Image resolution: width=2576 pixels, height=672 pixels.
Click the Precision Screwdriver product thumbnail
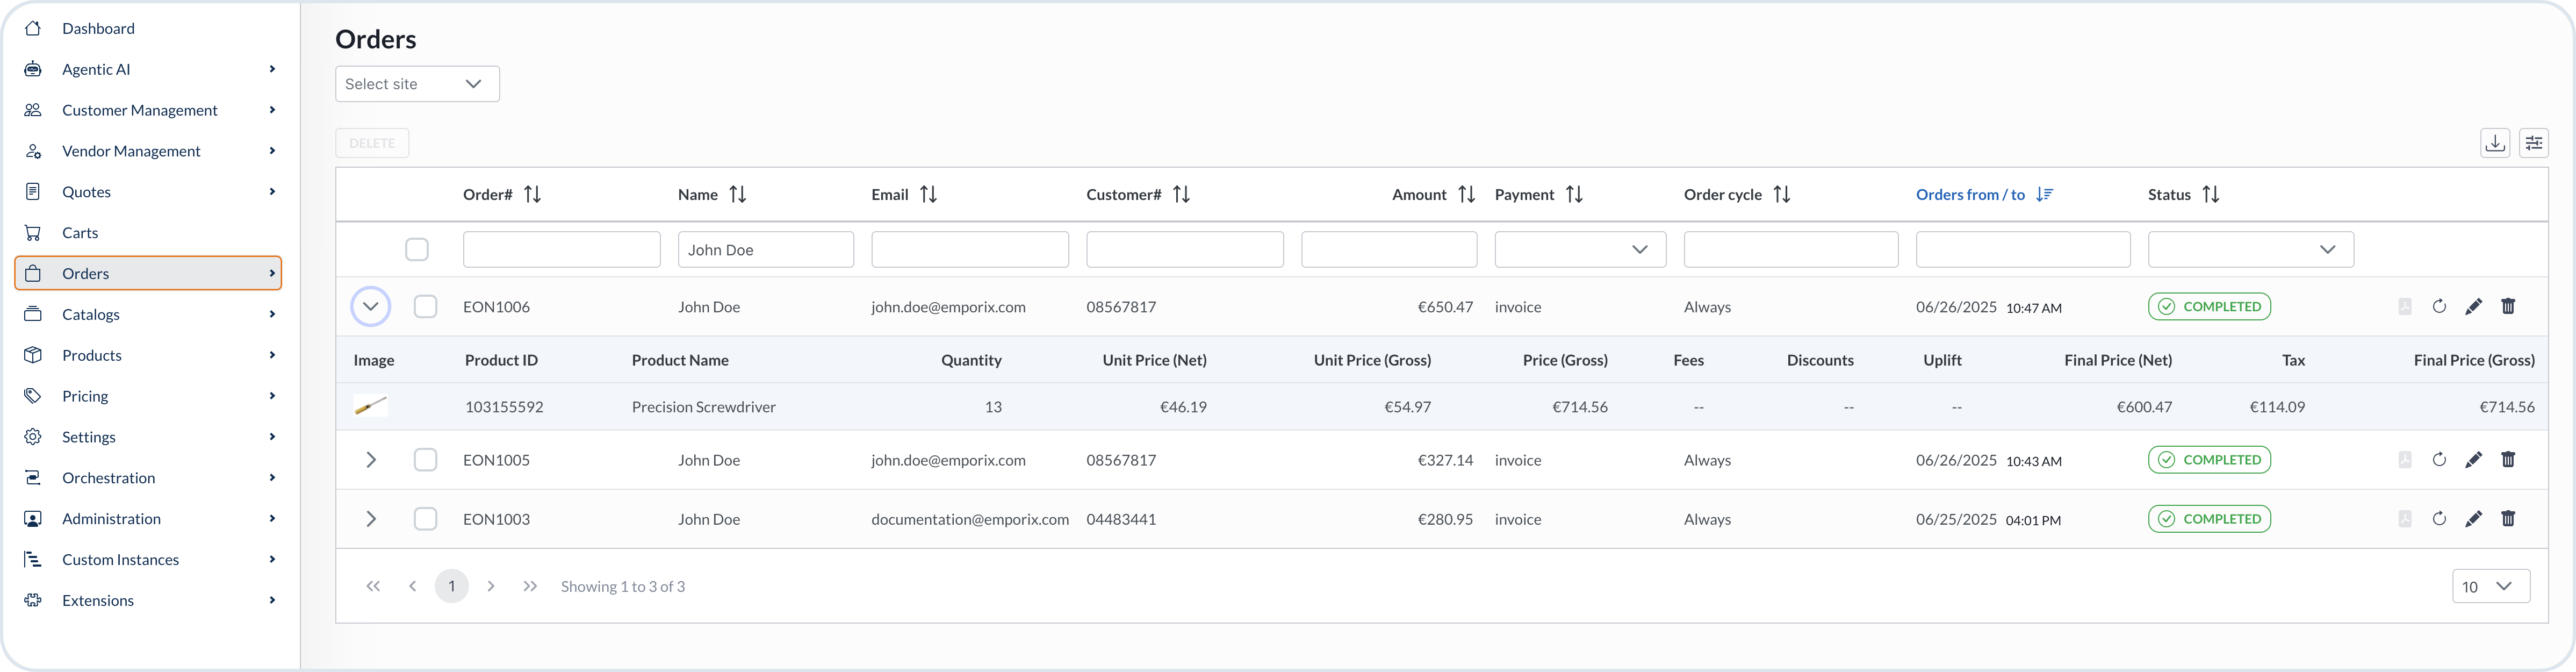pos(370,406)
